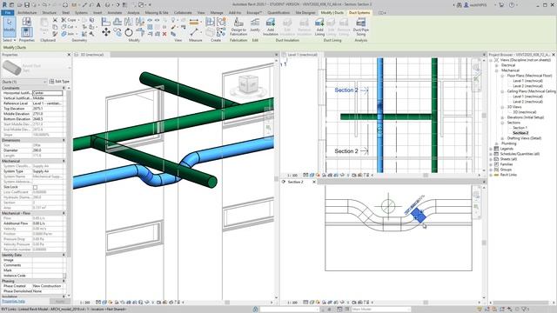This screenshot has width=557, height=313.
Task: Switch to the Duct Systems ribbon tab
Action: pyautogui.click(x=359, y=12)
